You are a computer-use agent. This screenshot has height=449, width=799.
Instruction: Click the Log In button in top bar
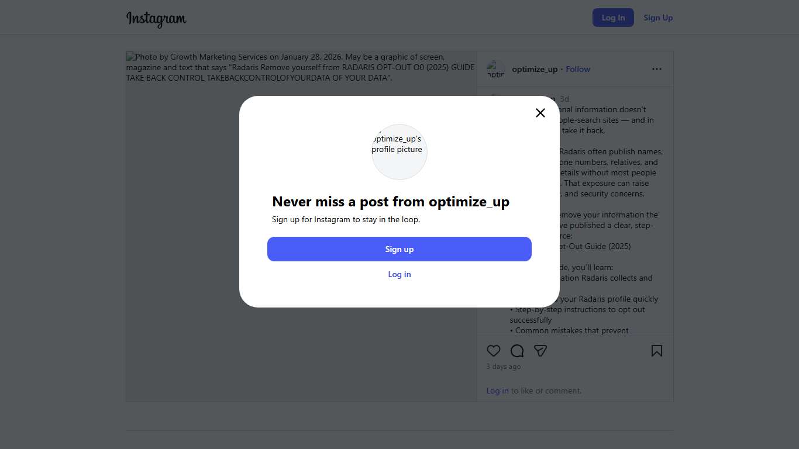pos(613,18)
